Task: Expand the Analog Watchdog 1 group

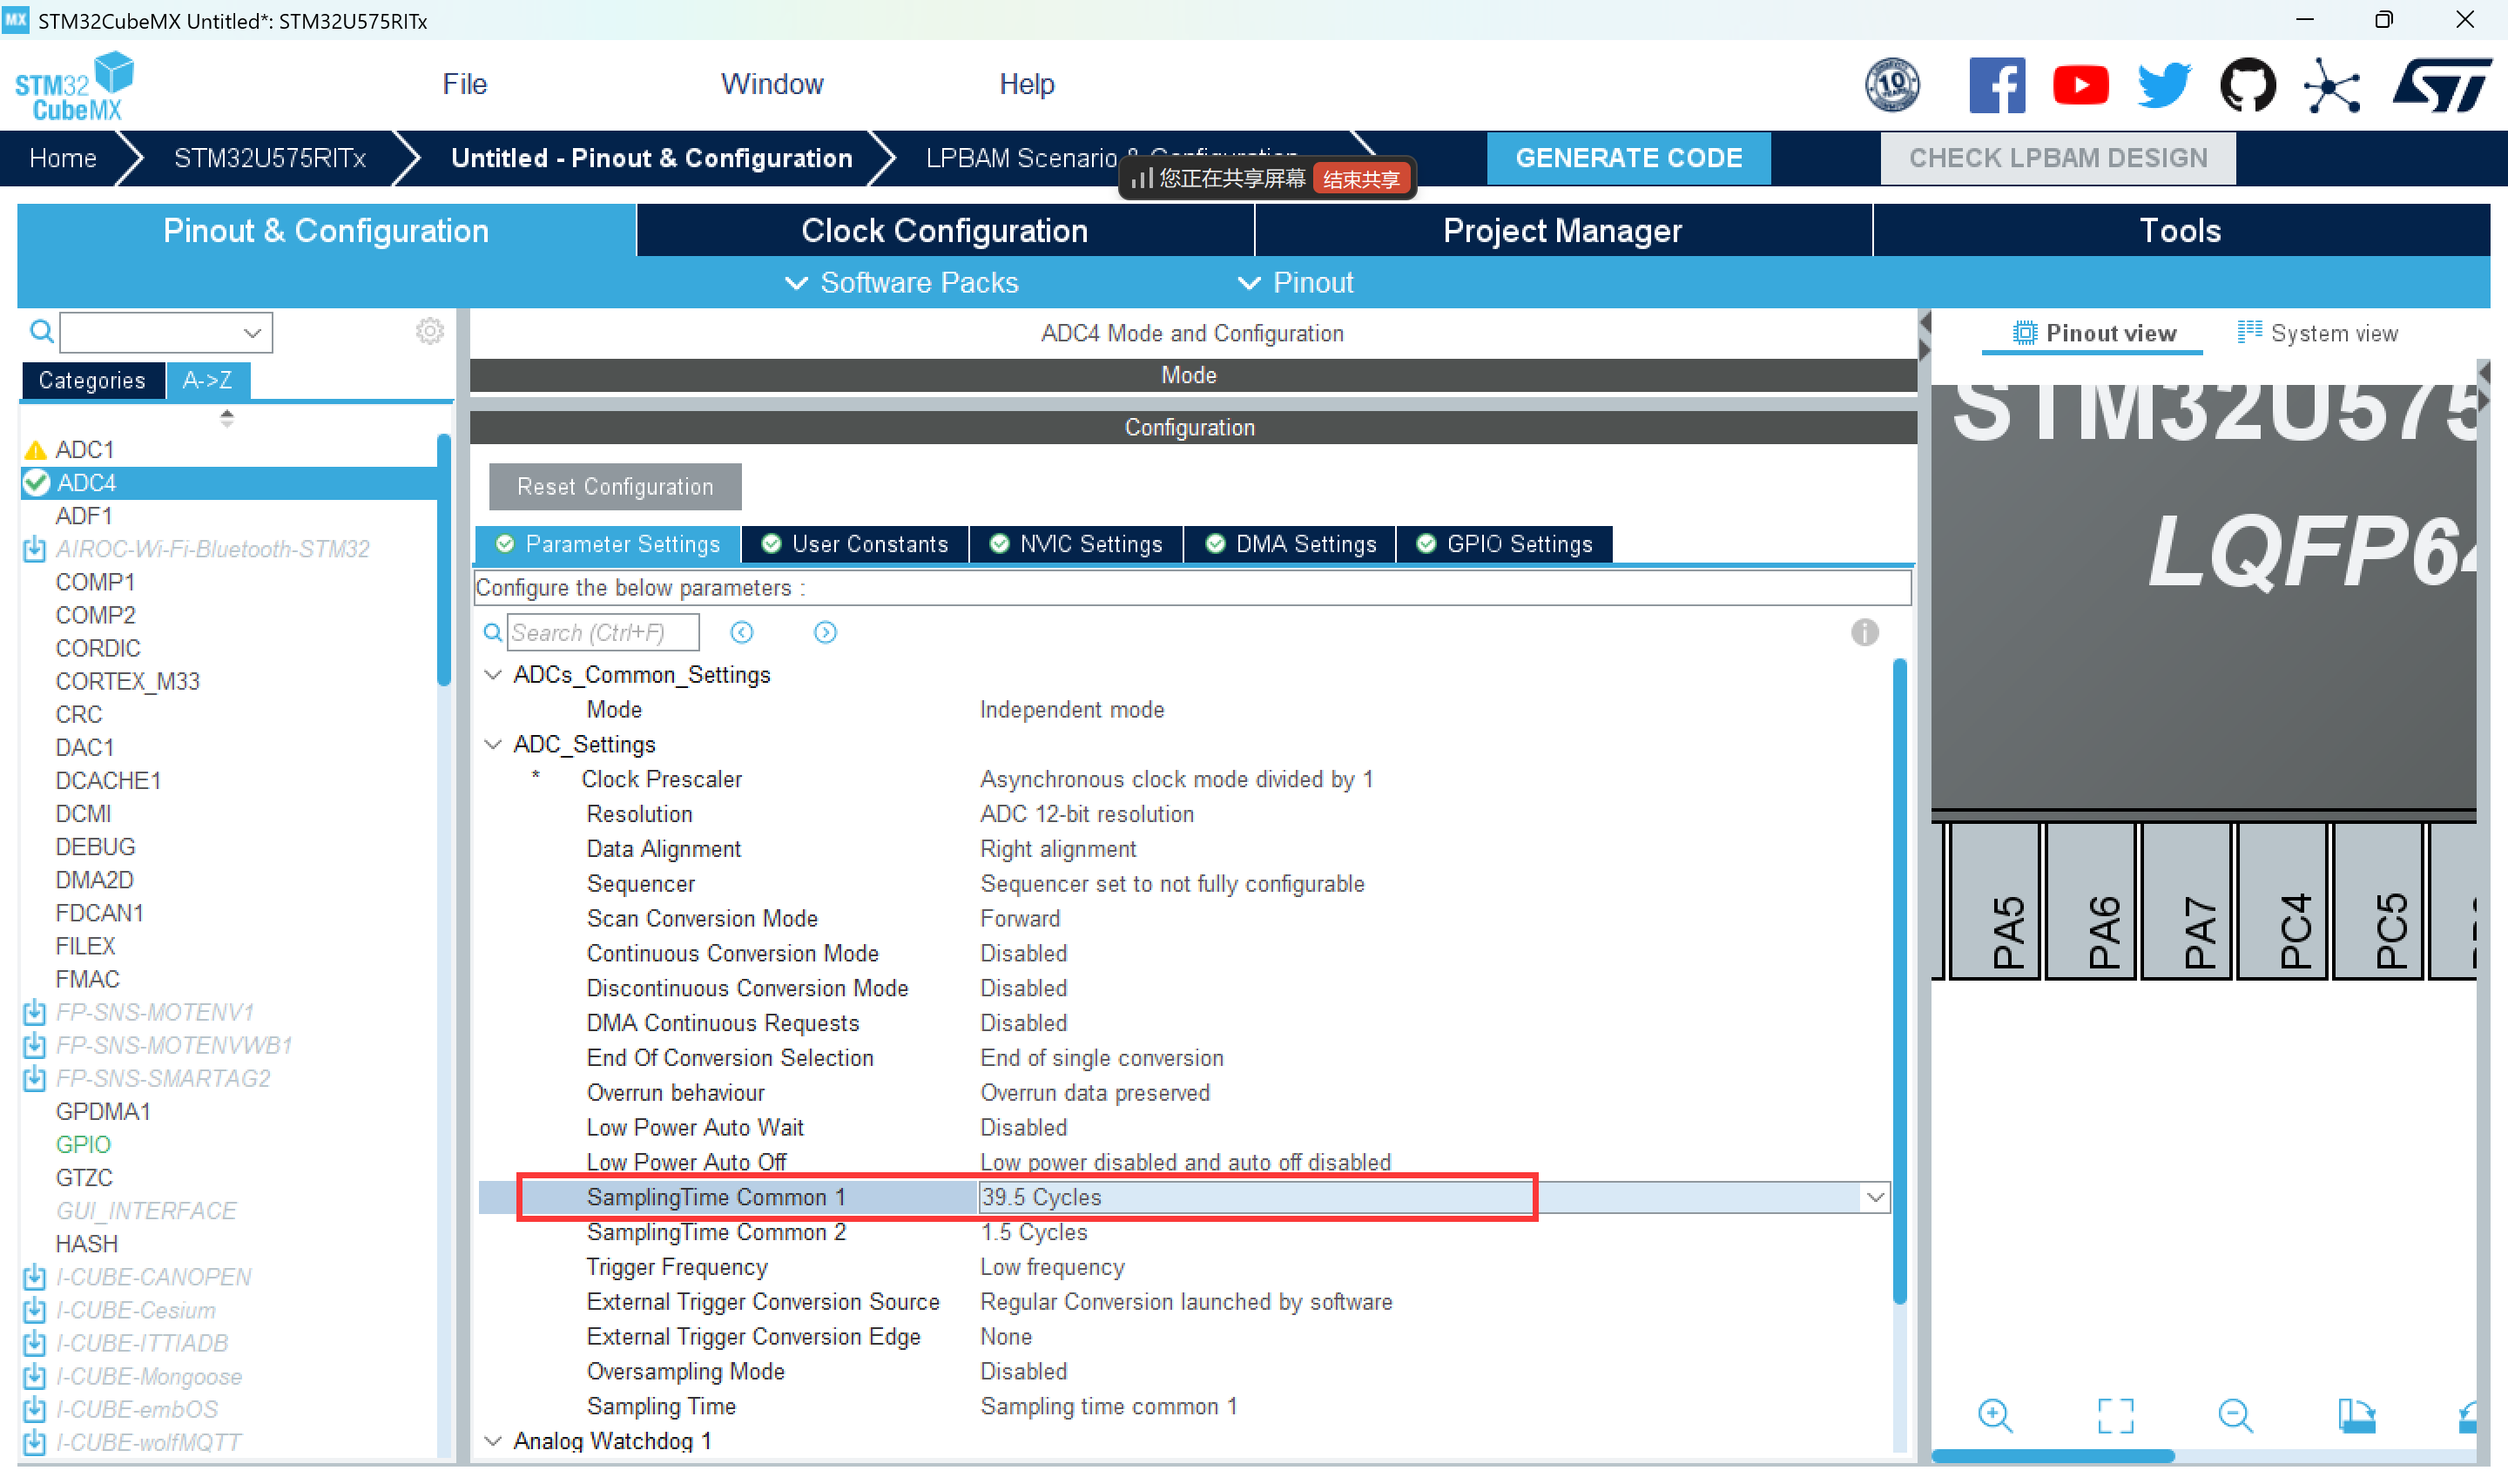Action: coord(493,1442)
